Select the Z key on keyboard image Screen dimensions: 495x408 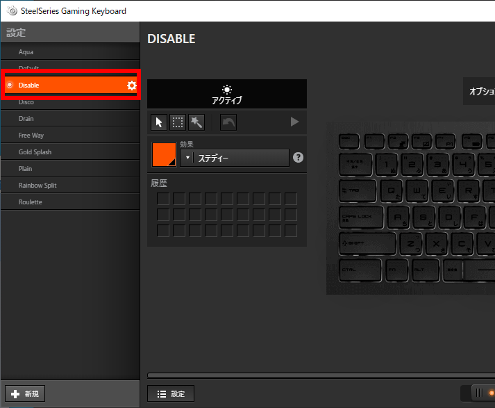411,244
